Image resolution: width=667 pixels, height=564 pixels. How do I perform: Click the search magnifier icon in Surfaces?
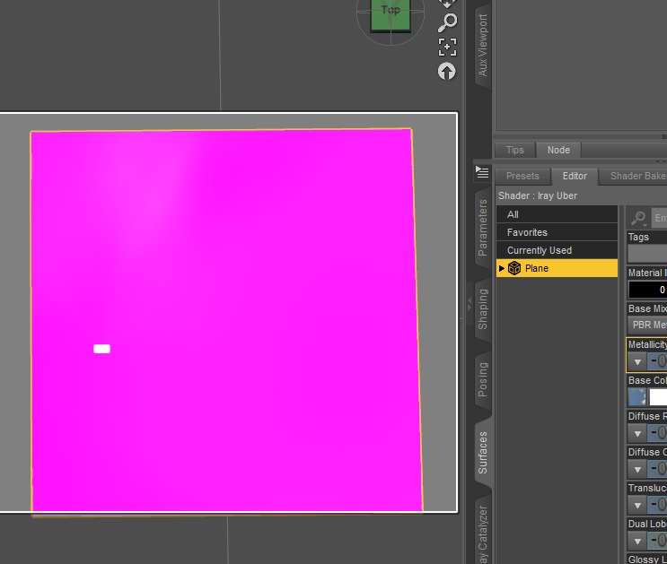(x=638, y=218)
